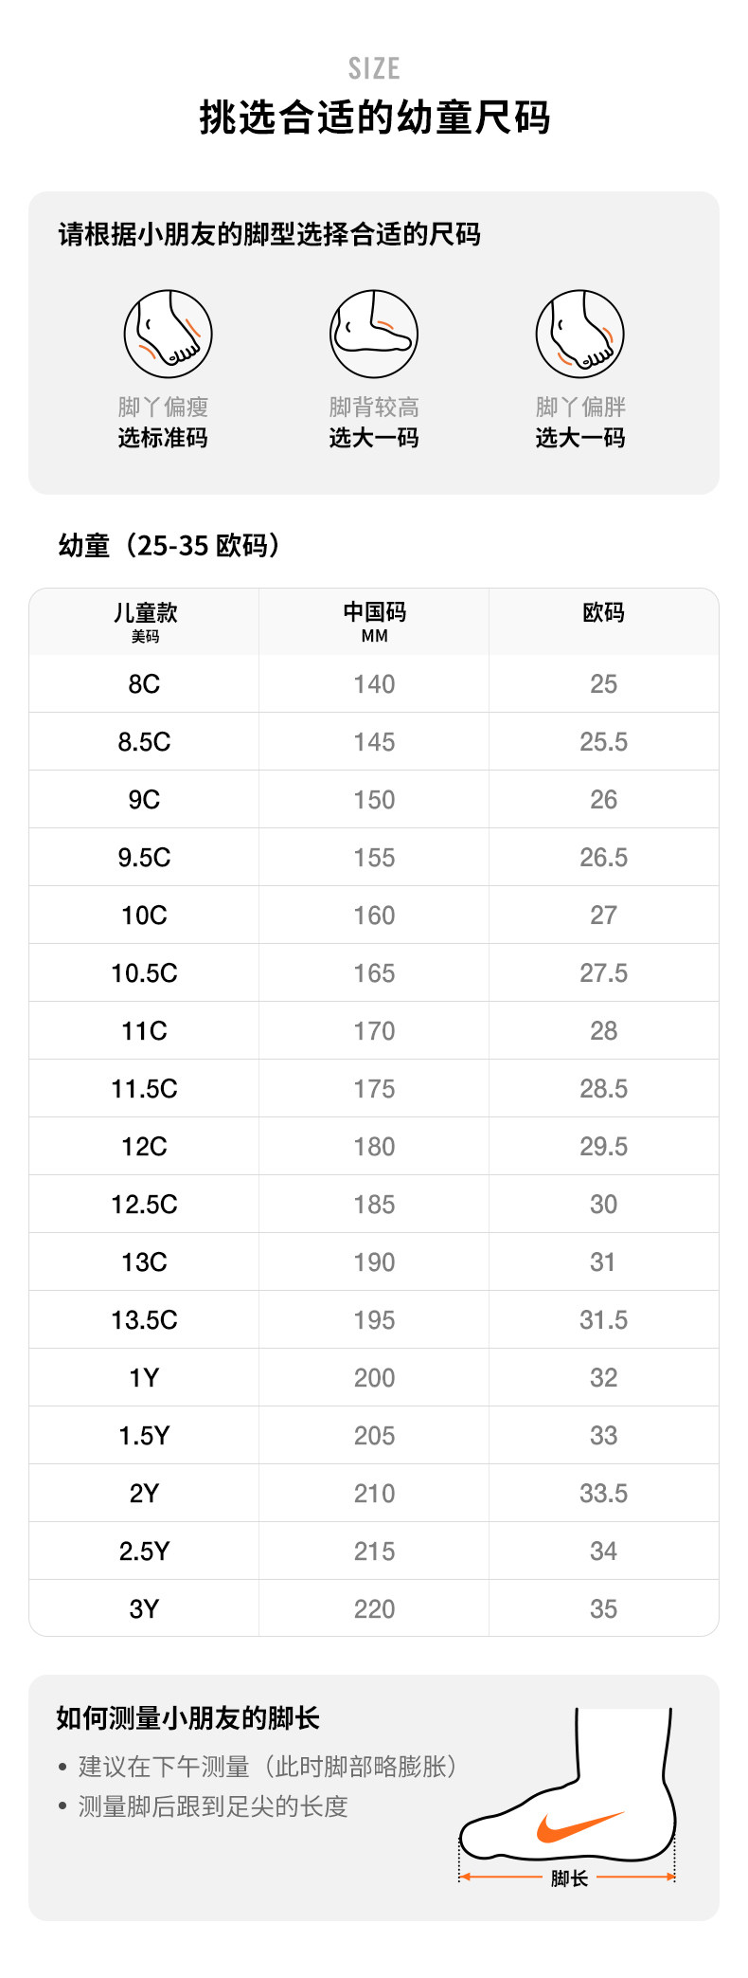
Task: Click the 脚长 foot length label
Action: click(x=569, y=1878)
